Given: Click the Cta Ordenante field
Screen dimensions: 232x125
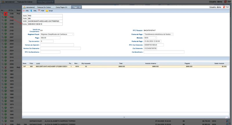Looking at the screenshot, I should 151,48.
